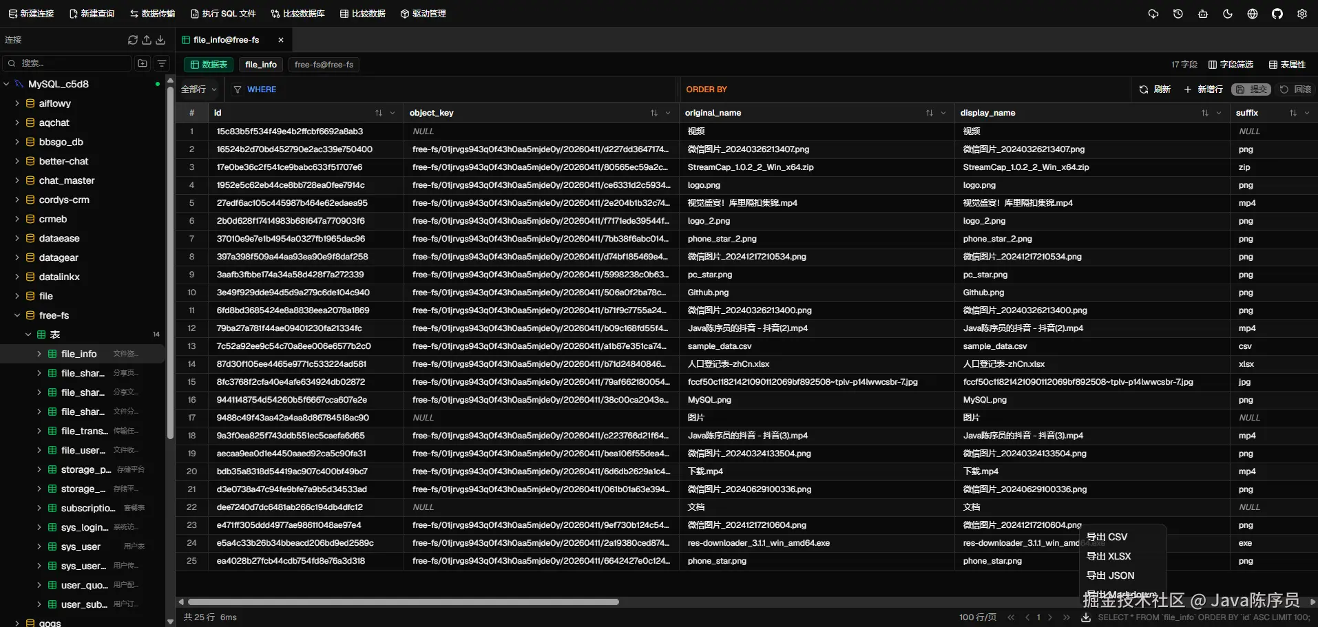Sort by the suffix column

[x=1293, y=113]
